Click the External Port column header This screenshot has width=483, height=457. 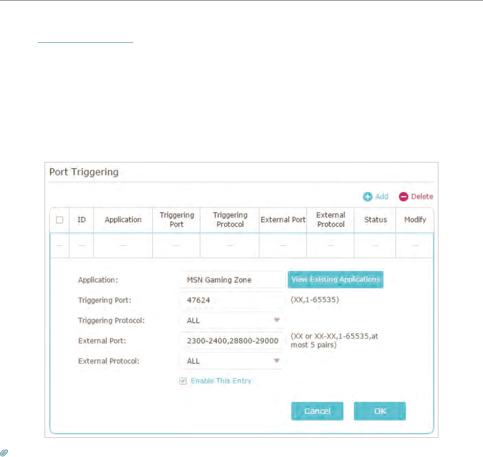tap(283, 220)
